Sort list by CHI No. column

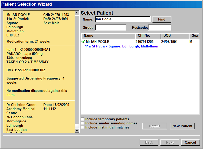(x=148, y=36)
